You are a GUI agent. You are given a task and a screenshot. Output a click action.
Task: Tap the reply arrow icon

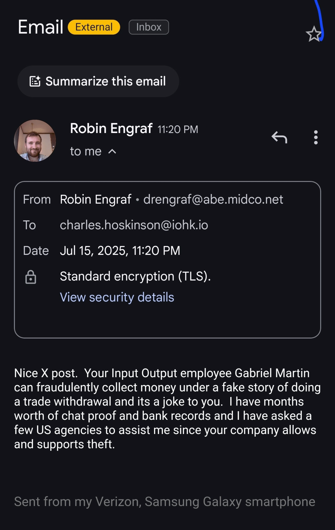pyautogui.click(x=279, y=137)
